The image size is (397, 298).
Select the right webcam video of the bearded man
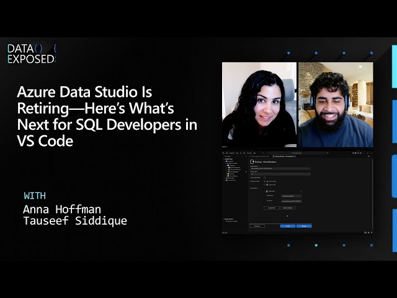336,104
